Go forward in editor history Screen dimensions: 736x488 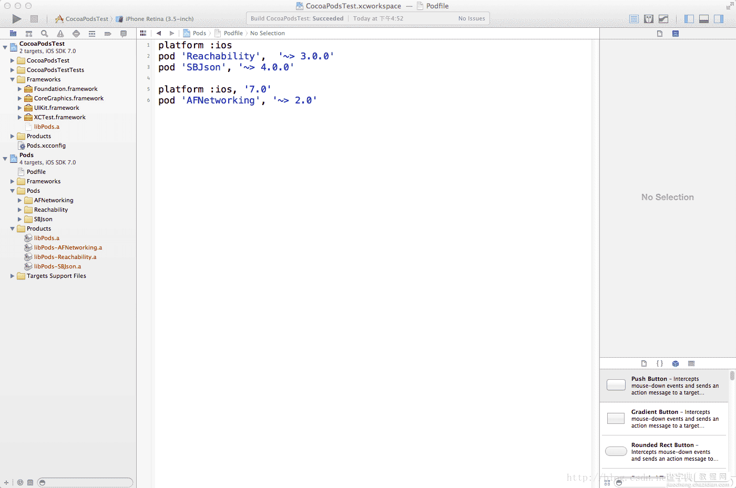click(172, 33)
